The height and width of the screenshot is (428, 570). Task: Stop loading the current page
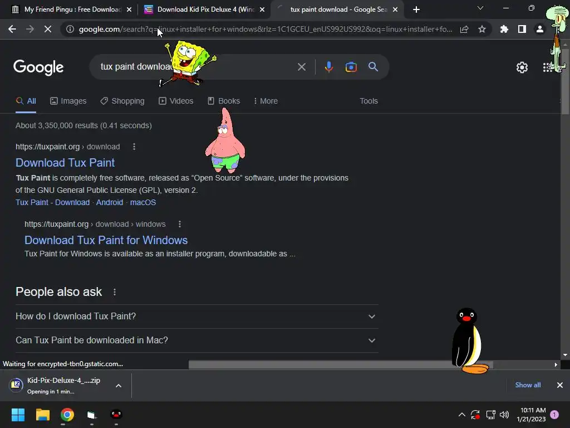point(48,29)
